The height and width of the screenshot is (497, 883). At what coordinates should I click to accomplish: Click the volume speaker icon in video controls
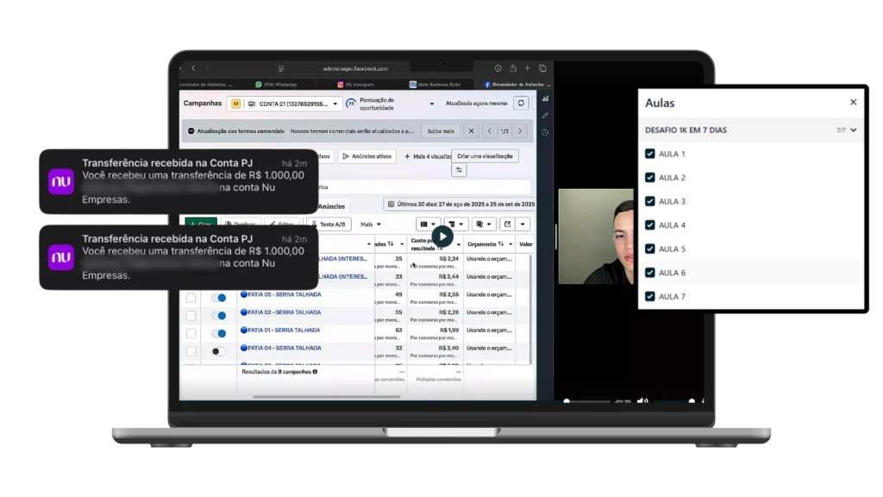[x=642, y=401]
